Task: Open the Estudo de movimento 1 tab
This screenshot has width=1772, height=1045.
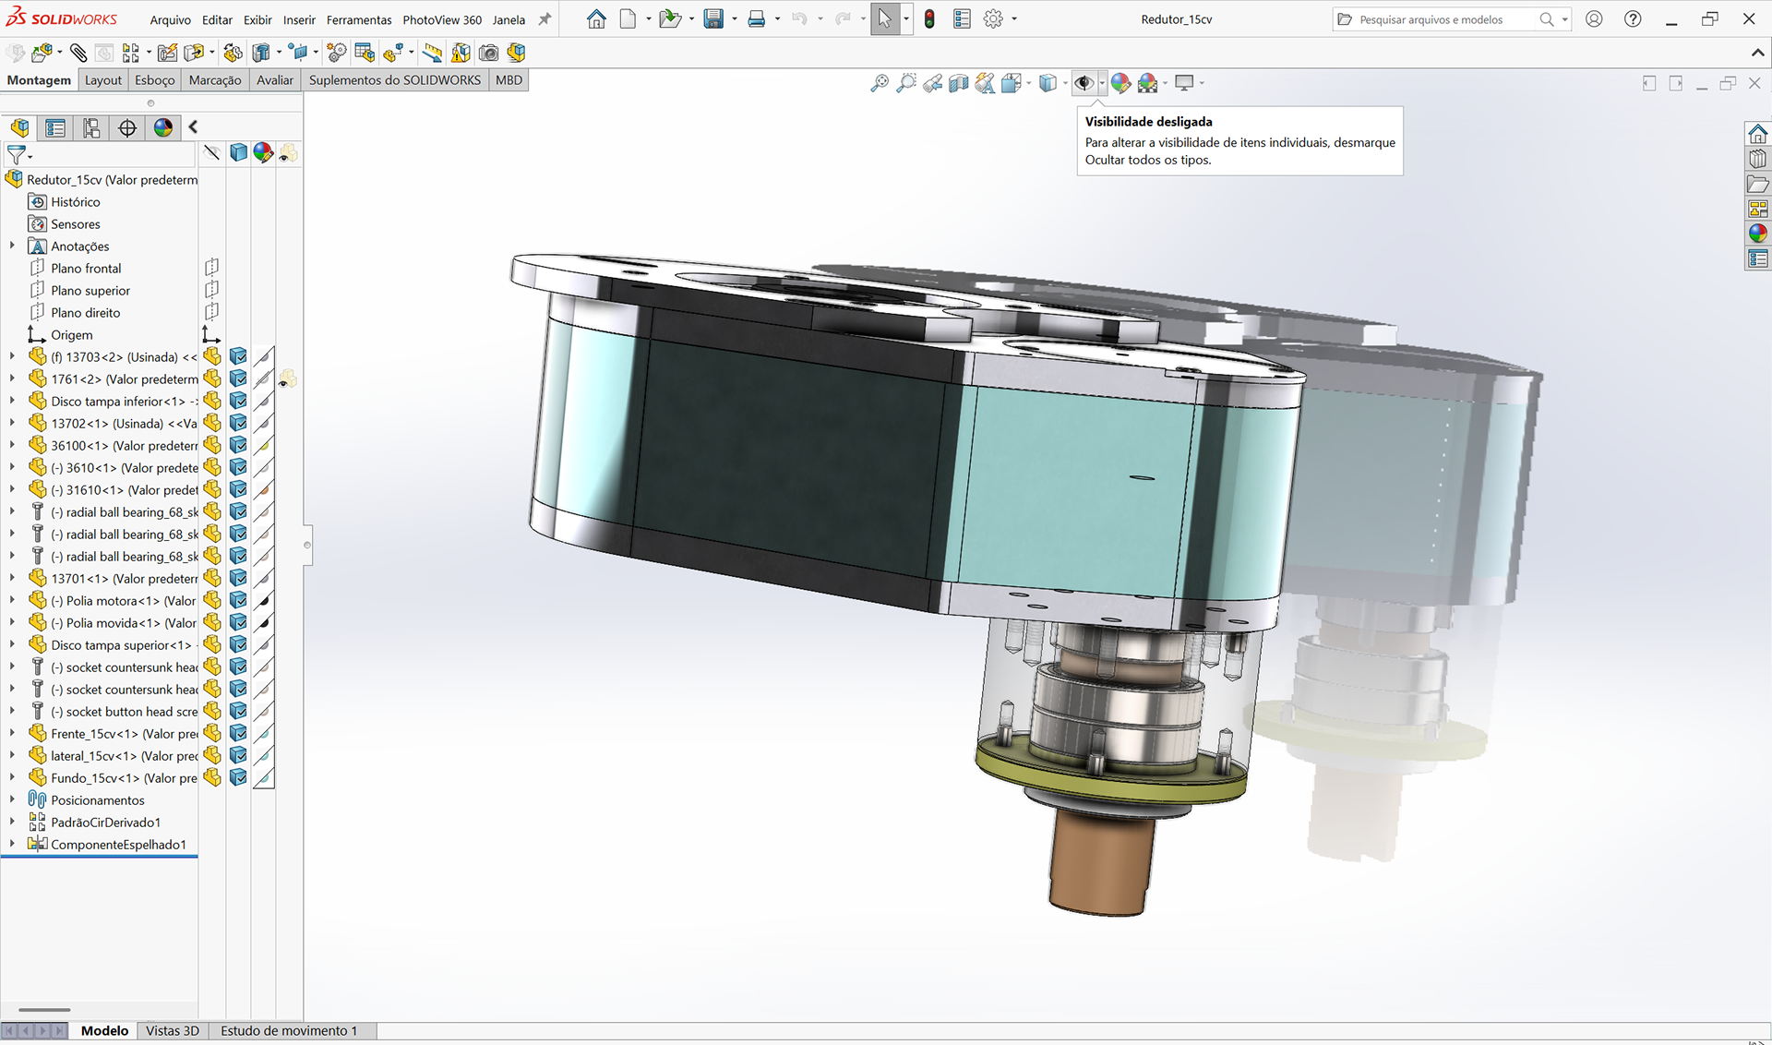Action: click(x=289, y=1030)
